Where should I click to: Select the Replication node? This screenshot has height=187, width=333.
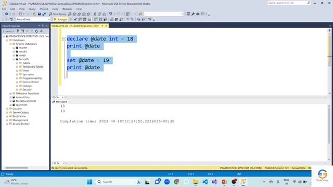19,116
